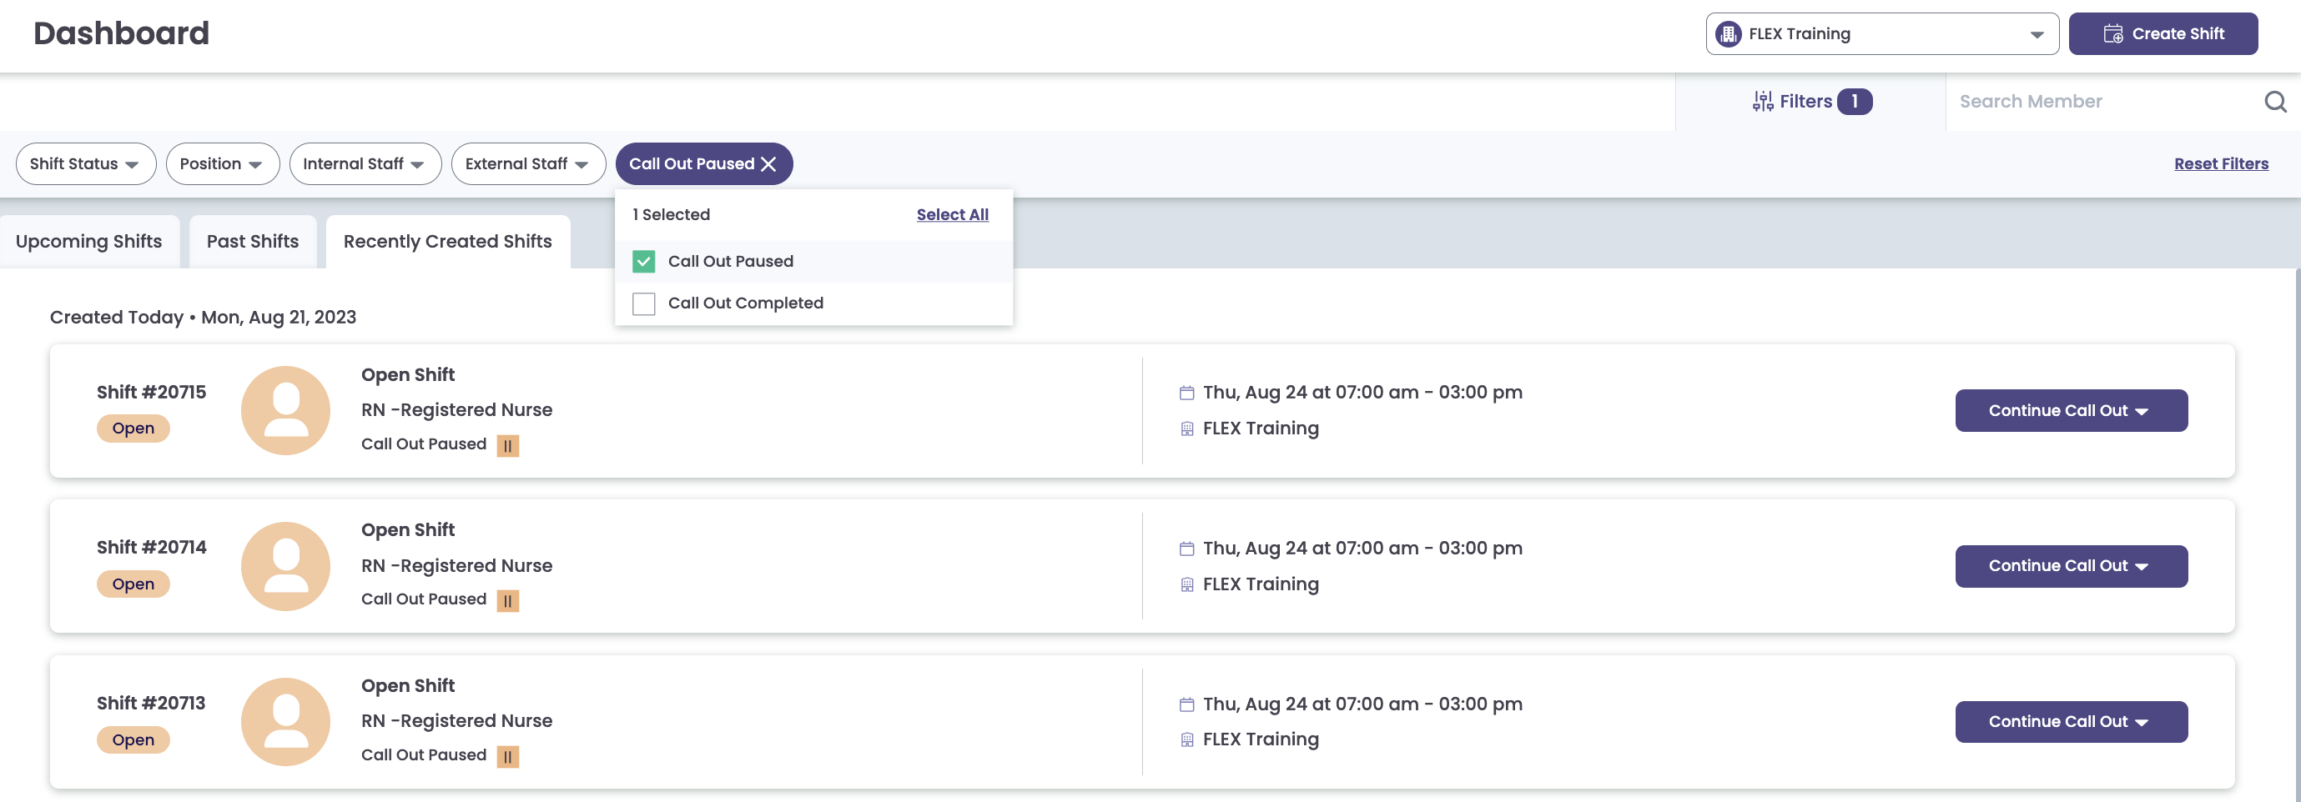Screen dimensions: 2301x802
Task: Switch to the Upcoming Shifts tab
Action: 88,242
